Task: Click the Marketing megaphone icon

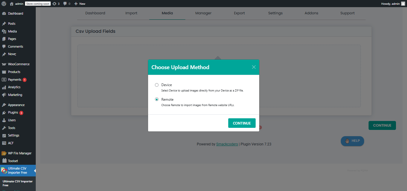Action: 4,95
